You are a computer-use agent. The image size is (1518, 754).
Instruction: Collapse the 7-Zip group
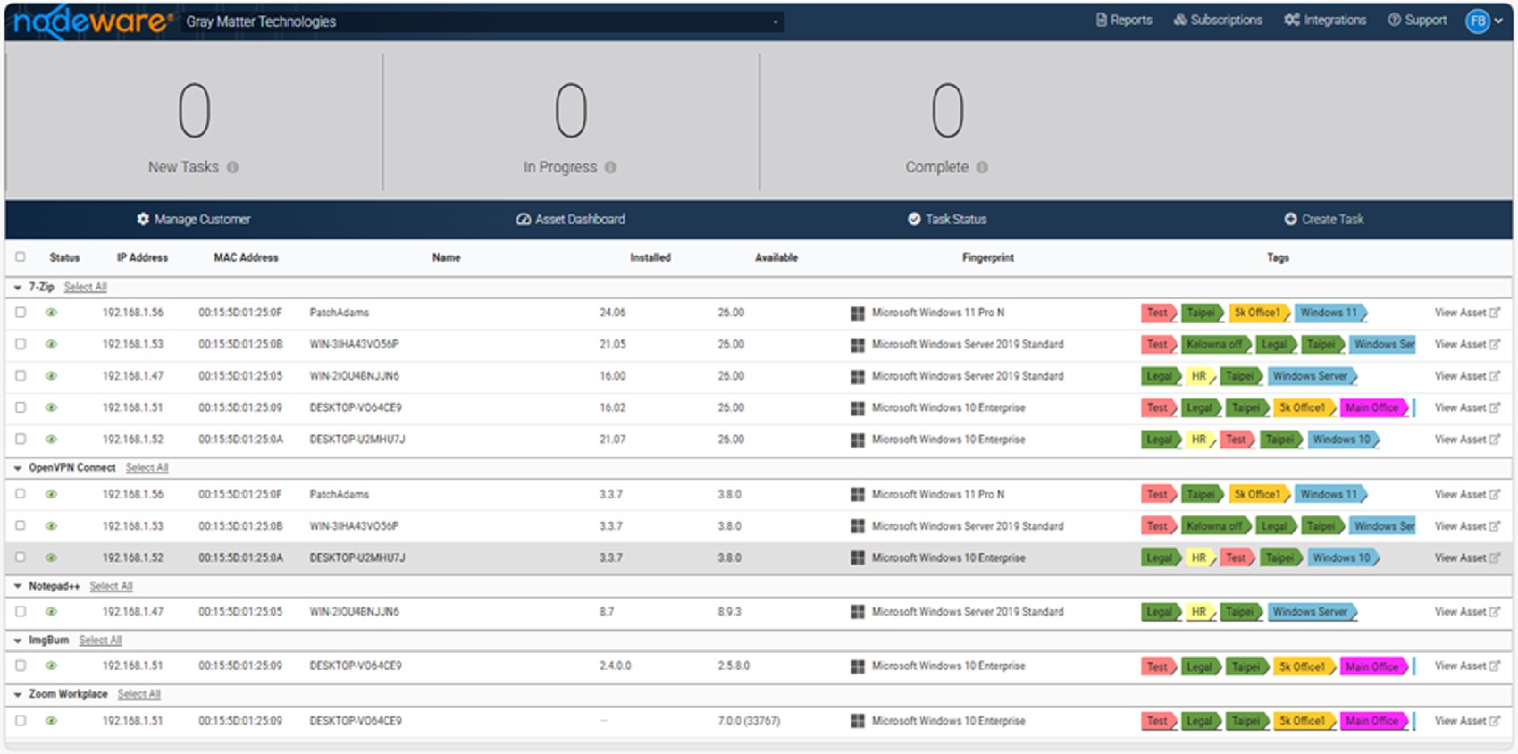tap(18, 288)
